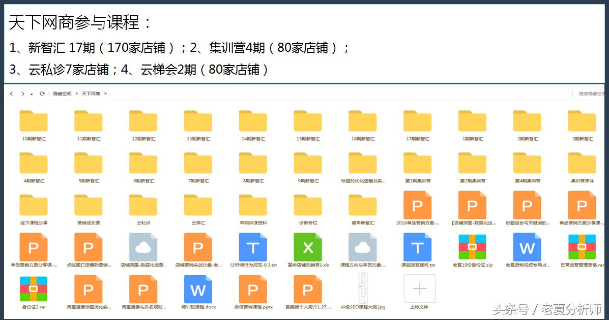The width and height of the screenshot is (609, 320).
Task: Click the back navigation arrow
Action: (x=11, y=93)
